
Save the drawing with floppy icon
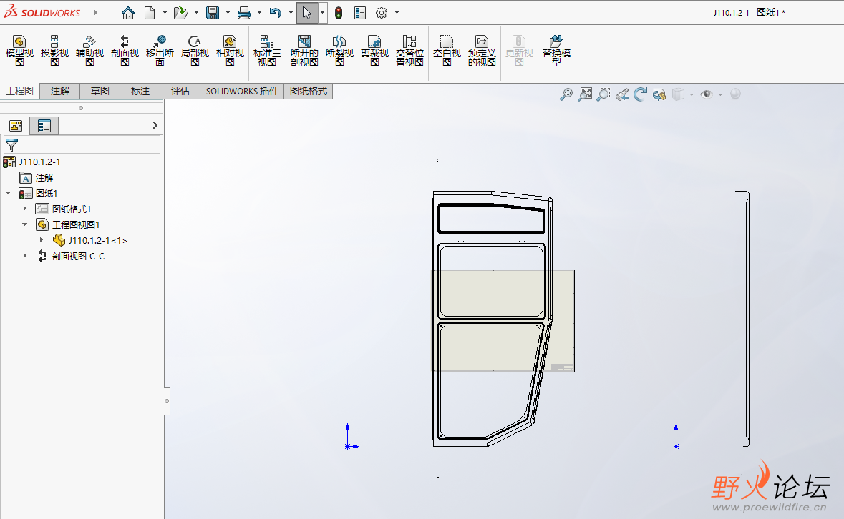coord(213,13)
